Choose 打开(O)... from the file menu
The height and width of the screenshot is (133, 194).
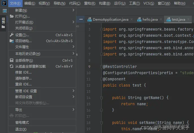(x=42, y=16)
